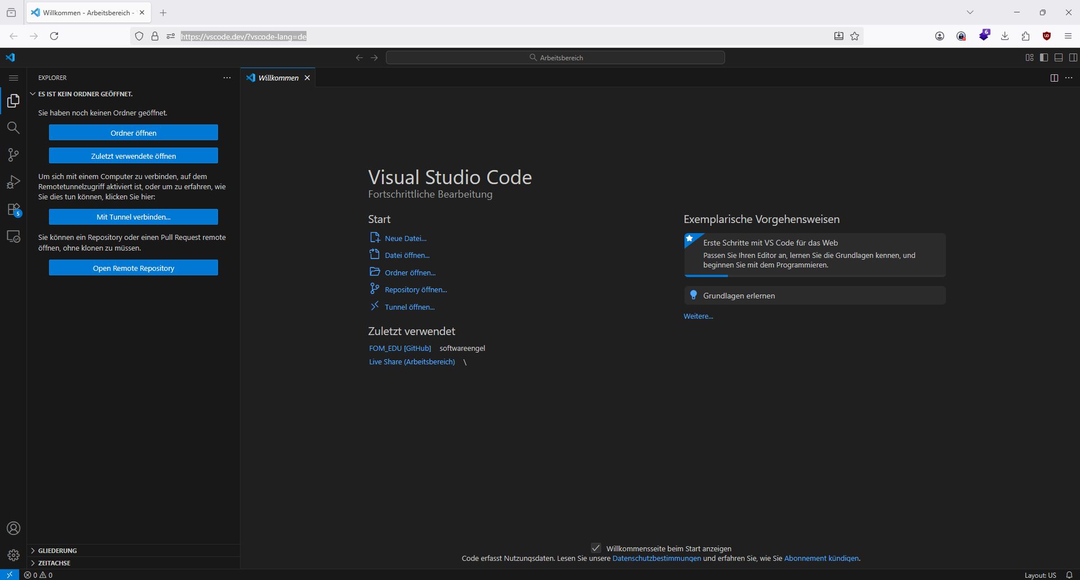Select the Willkommen editor tab

pyautogui.click(x=278, y=78)
